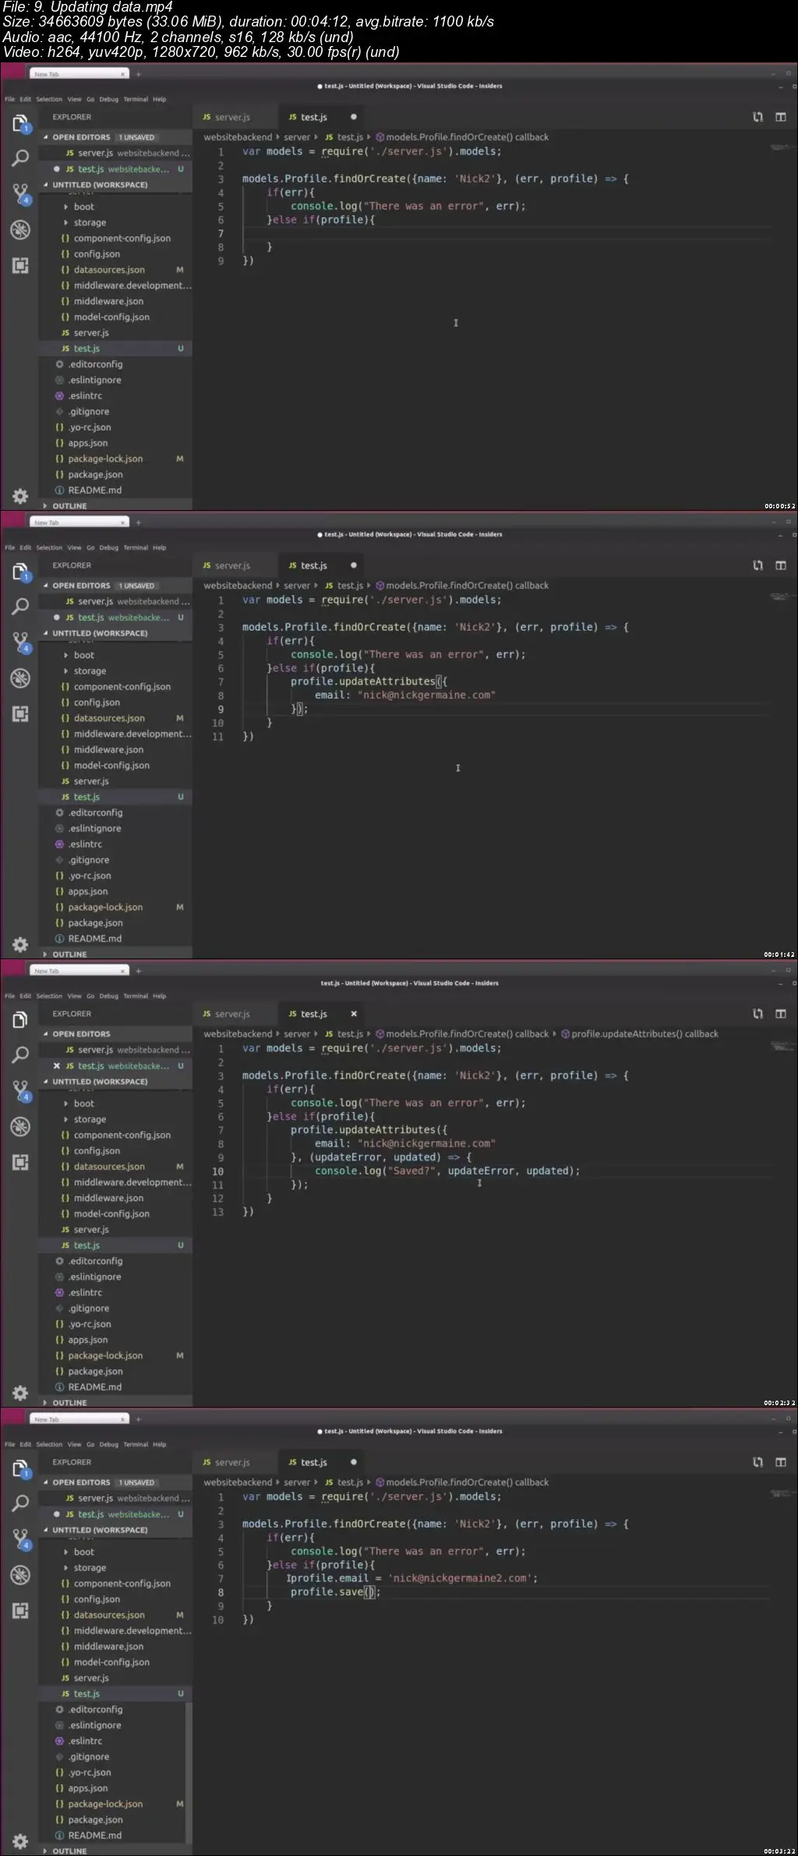Open Selection menu in the 00:00:52 frame
This screenshot has height=1856, width=798.
49,99
